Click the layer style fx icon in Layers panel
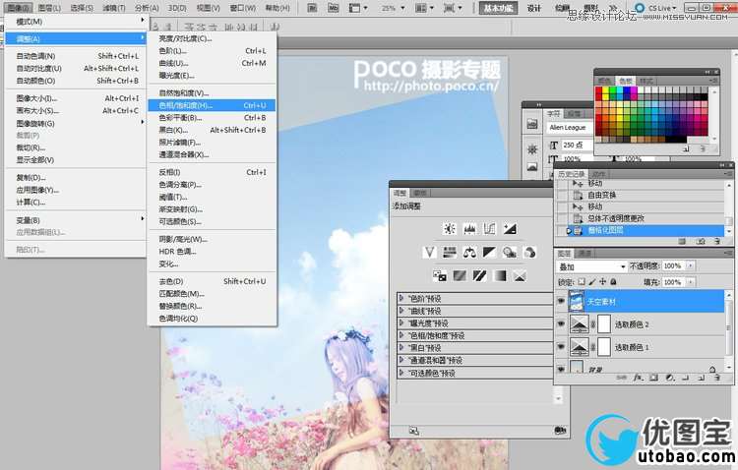The image size is (738, 470). point(638,378)
